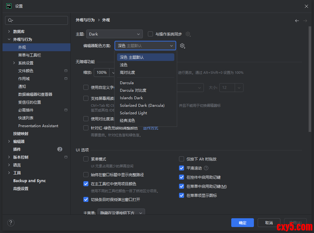
Task: Click the help question mark button
Action: 11,223
